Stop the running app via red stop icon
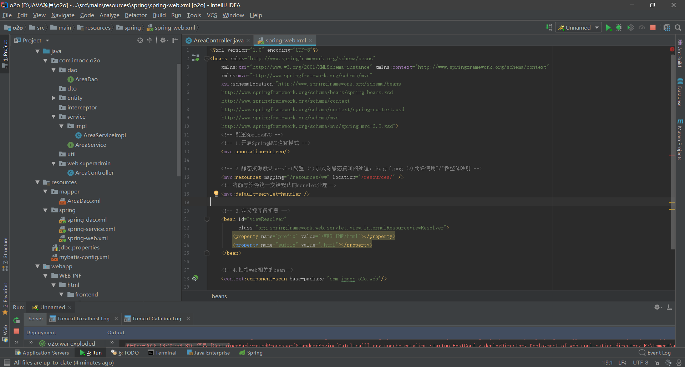This screenshot has width=685, height=367. coord(653,28)
